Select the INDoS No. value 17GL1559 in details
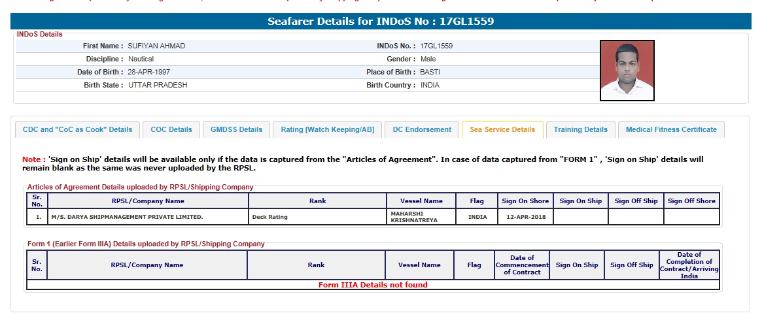The height and width of the screenshot is (326, 779). tap(436, 46)
